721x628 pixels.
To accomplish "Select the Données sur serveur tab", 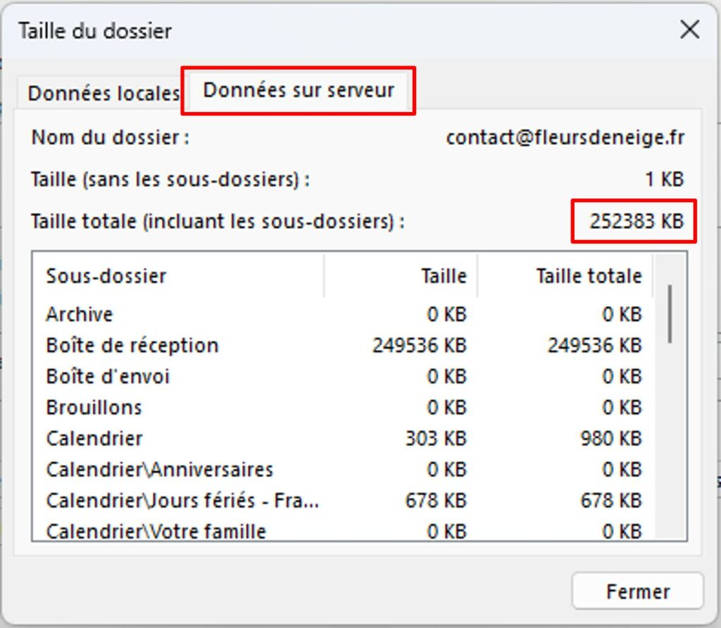I will click(299, 90).
